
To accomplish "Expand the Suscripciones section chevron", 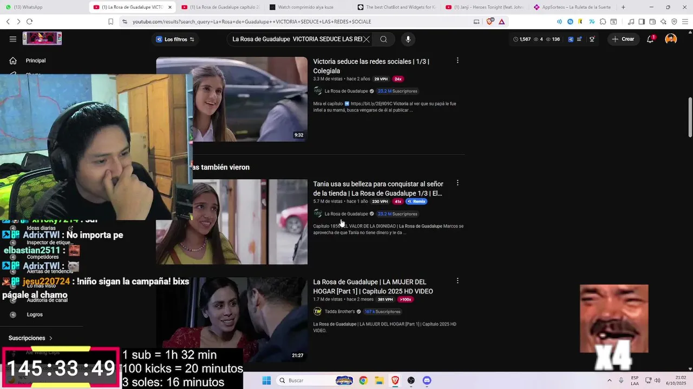I will click(x=51, y=338).
